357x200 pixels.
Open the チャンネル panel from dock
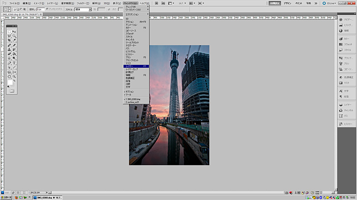pos(346,110)
